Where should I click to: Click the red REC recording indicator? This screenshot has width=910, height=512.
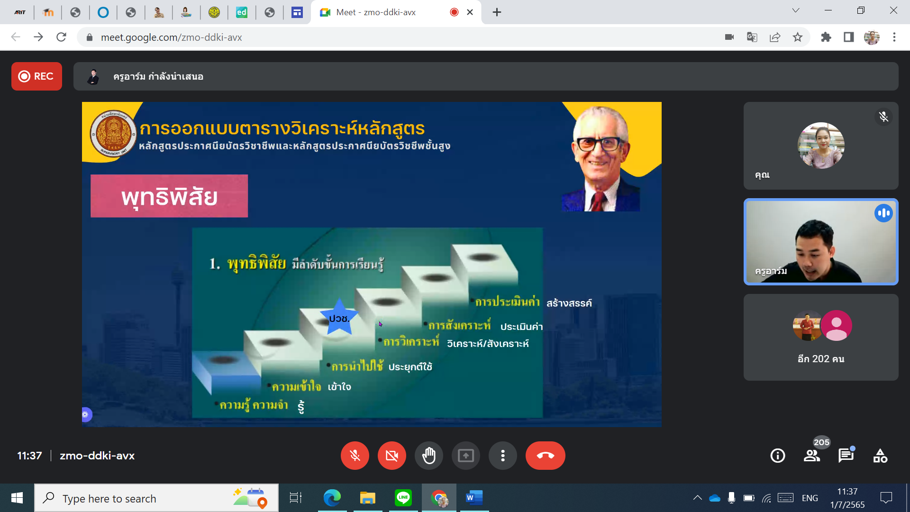[36, 76]
